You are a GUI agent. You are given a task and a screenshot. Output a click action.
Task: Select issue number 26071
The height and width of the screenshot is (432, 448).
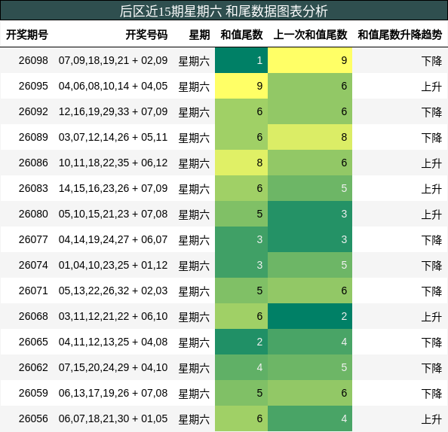click(x=33, y=291)
